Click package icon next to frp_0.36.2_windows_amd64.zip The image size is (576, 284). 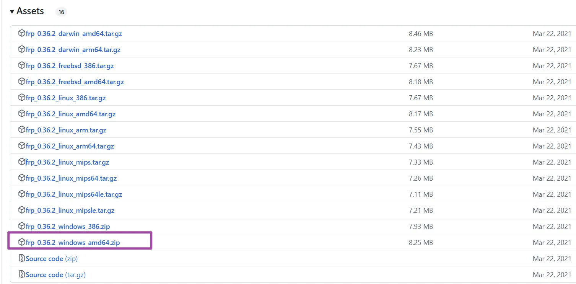[x=22, y=242]
